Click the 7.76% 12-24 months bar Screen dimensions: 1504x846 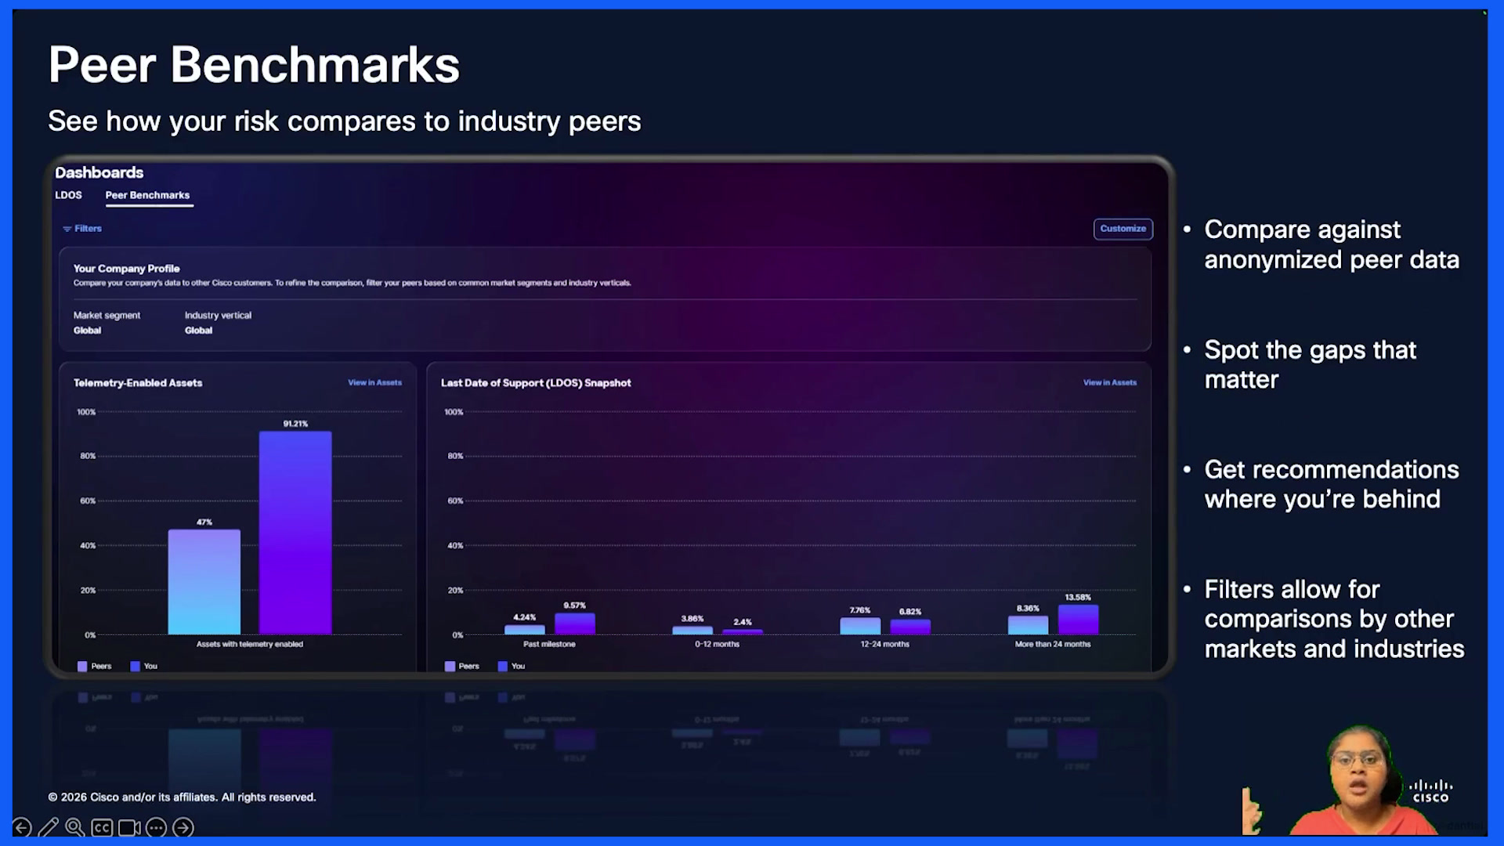(860, 626)
